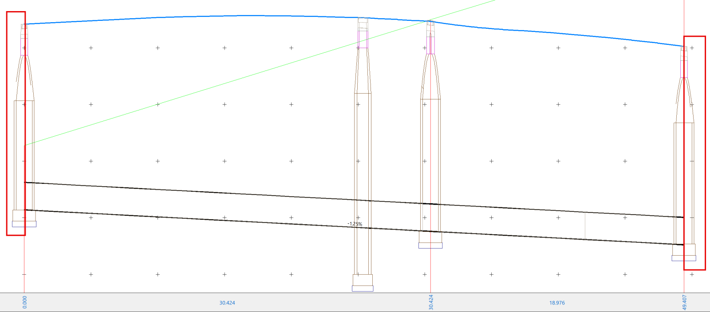Click the 0.000 station label
Screen dimensions: 710x312
click(24, 302)
